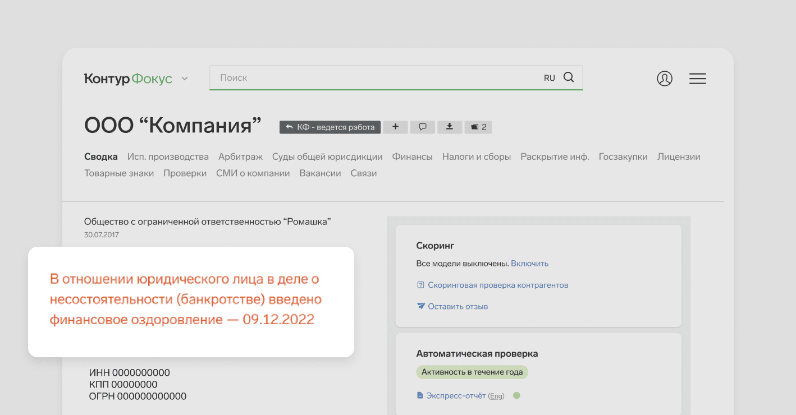Open the Экспресс-отчёт link
Image resolution: width=796 pixels, height=415 pixels.
pos(456,396)
